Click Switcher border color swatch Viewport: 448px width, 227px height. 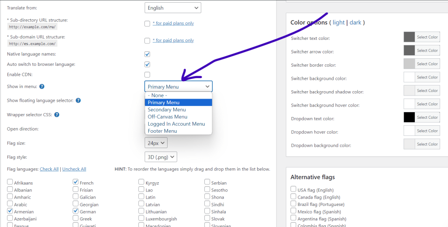[x=409, y=64]
